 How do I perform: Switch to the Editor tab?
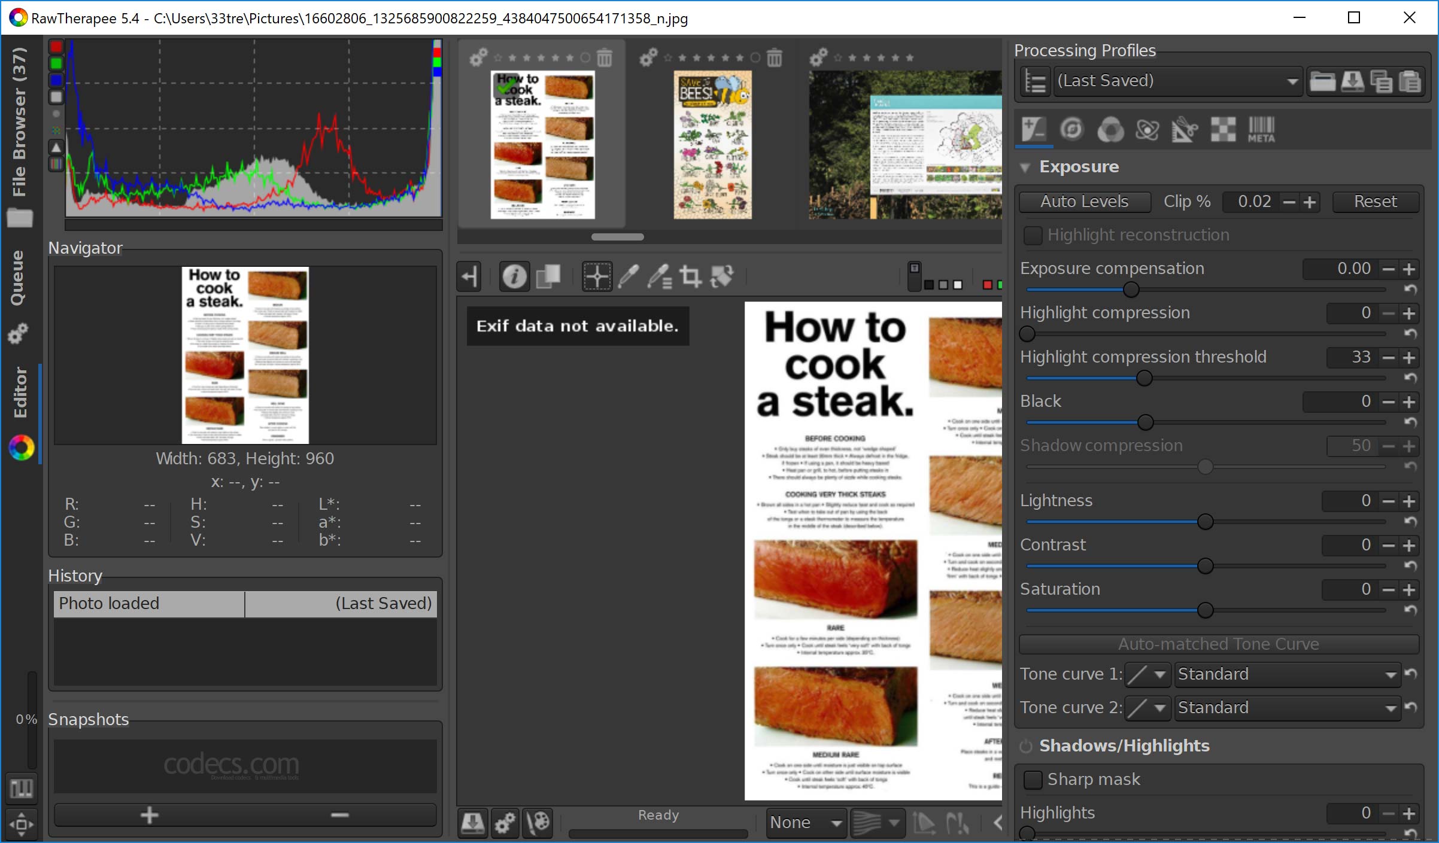[x=21, y=414]
